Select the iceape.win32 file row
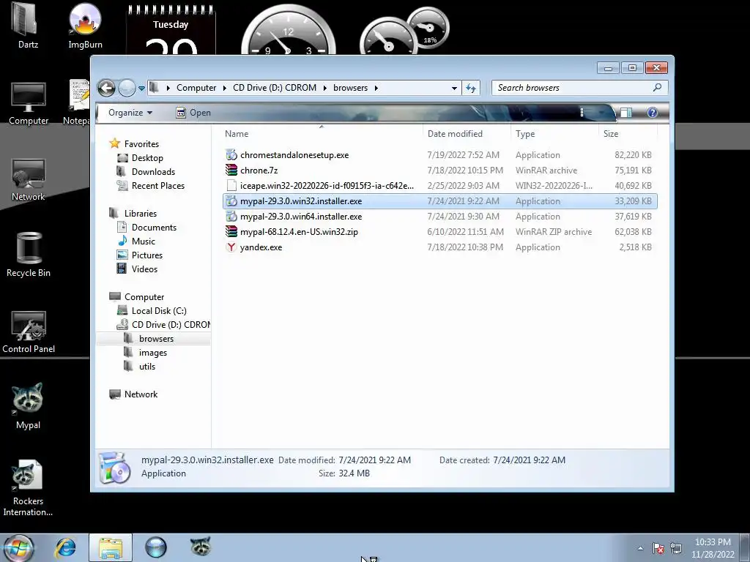Screen dimensions: 750x562 pyautogui.click(x=440, y=185)
